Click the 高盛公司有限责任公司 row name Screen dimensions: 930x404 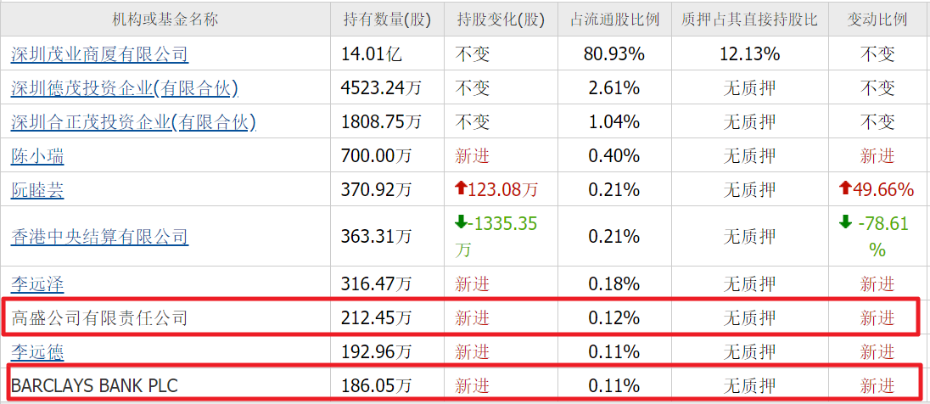coord(99,318)
